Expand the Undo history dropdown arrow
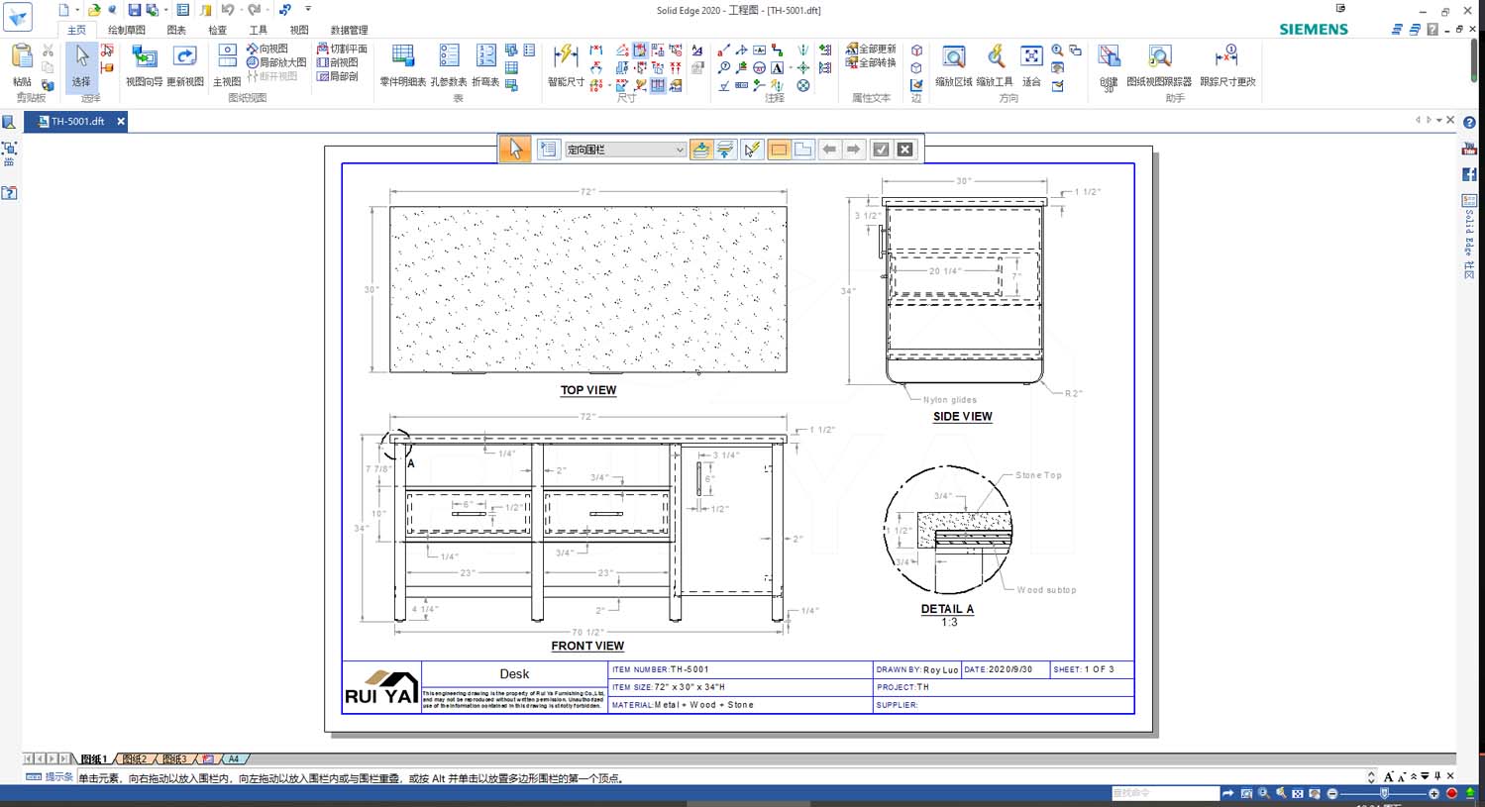1485x807 pixels. tap(242, 10)
